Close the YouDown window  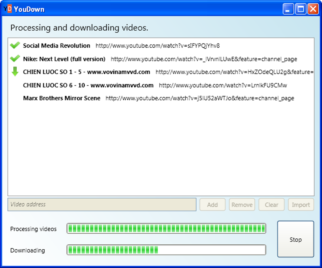(313, 9)
